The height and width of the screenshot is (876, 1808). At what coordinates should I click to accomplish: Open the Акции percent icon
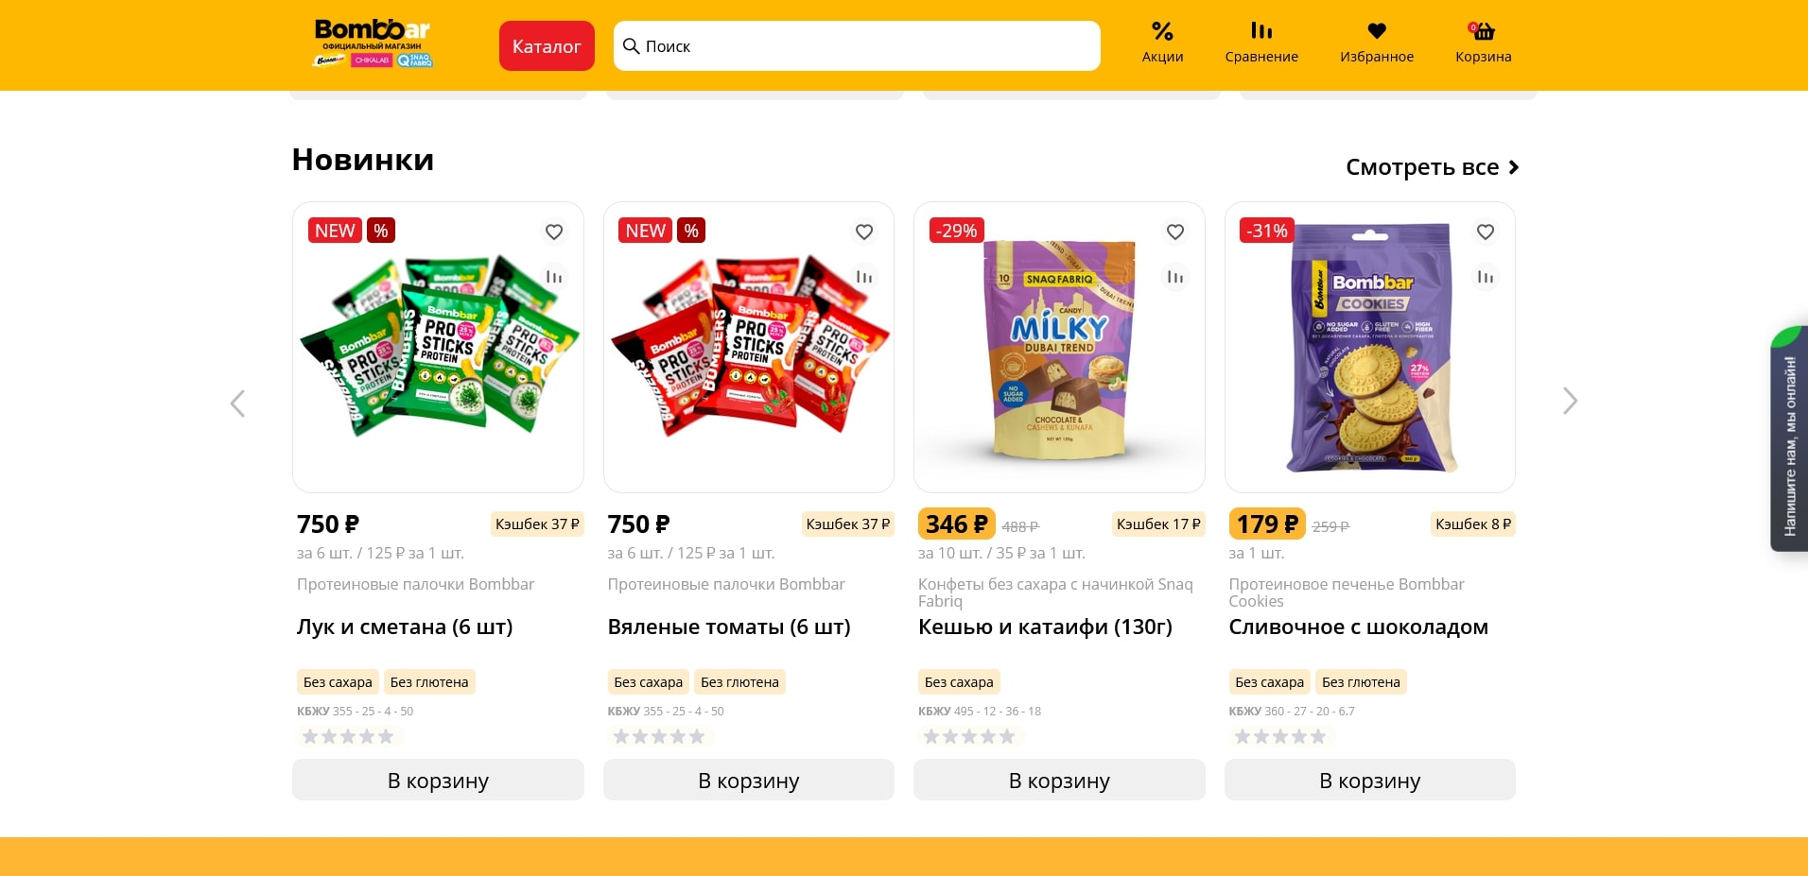point(1162,32)
